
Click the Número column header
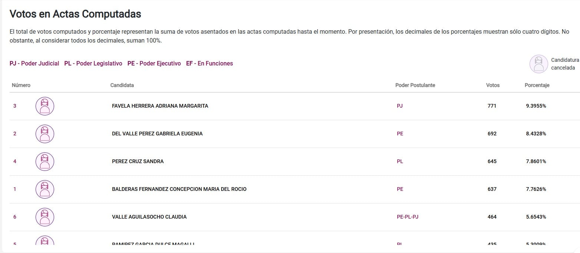tap(21, 85)
